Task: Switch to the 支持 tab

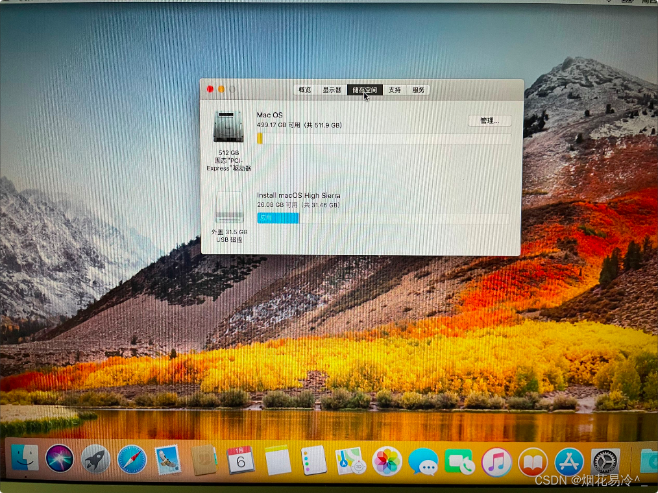Action: coord(395,90)
